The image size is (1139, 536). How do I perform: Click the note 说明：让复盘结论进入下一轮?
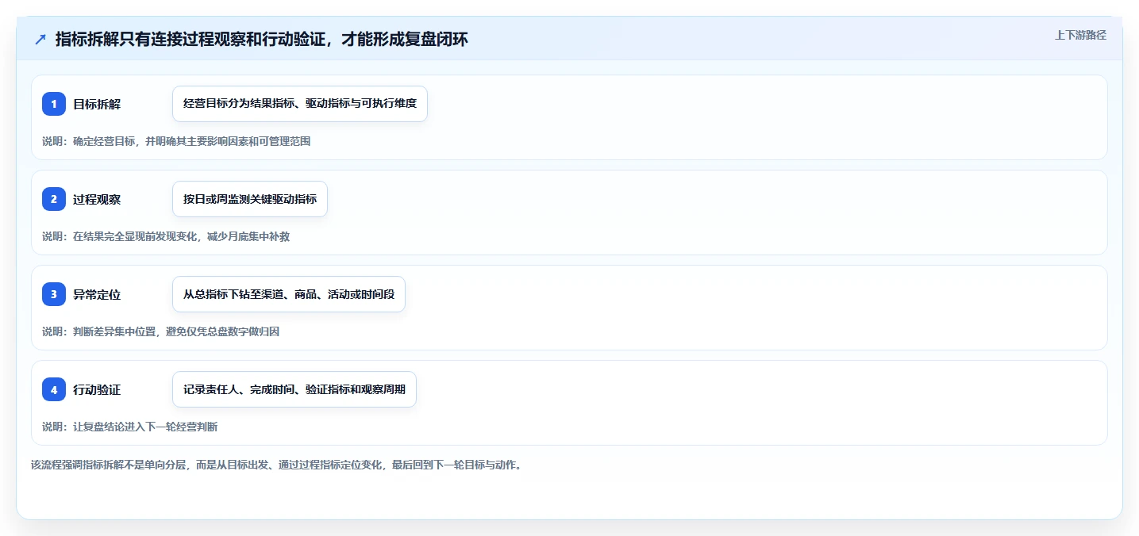click(129, 427)
